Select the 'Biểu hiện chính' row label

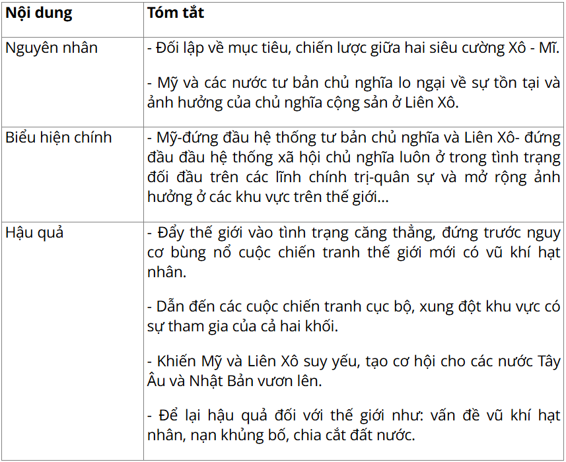click(x=59, y=138)
